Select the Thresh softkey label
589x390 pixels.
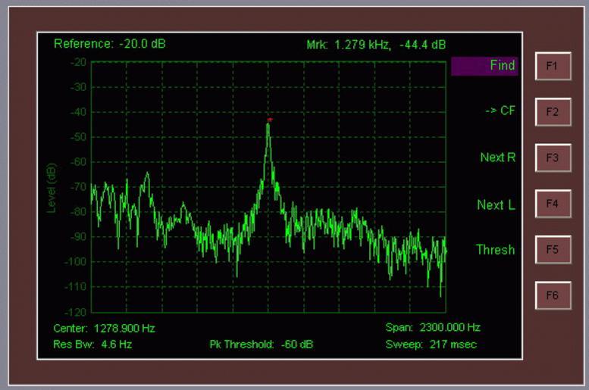coord(495,250)
